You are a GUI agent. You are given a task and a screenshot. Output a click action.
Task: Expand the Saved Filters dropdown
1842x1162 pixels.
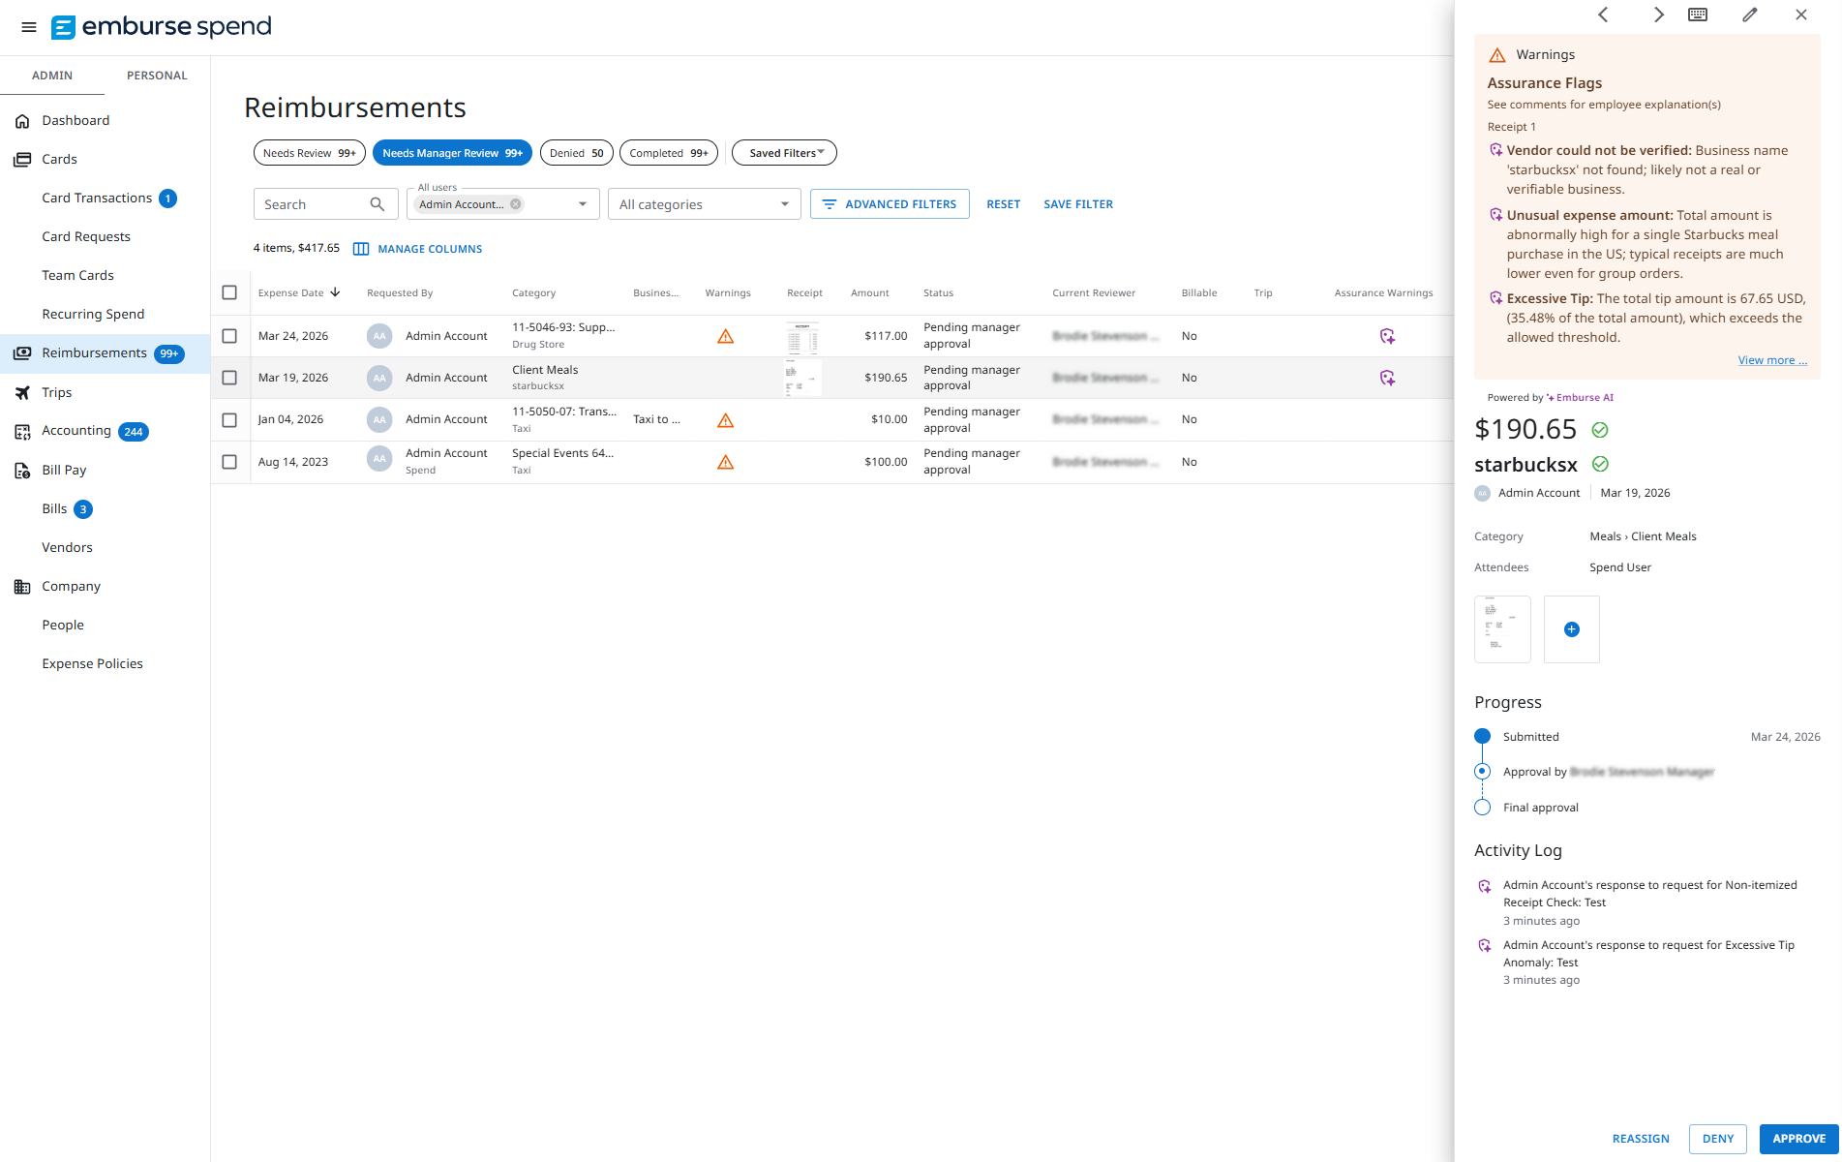(784, 153)
